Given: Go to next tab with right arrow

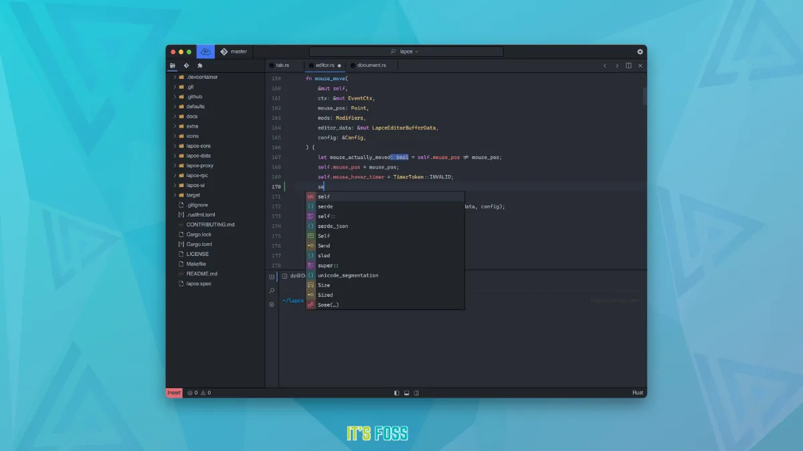Looking at the screenshot, I should (x=617, y=65).
